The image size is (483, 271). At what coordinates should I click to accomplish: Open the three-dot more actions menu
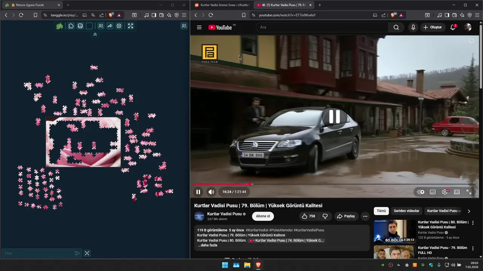pos(365,216)
